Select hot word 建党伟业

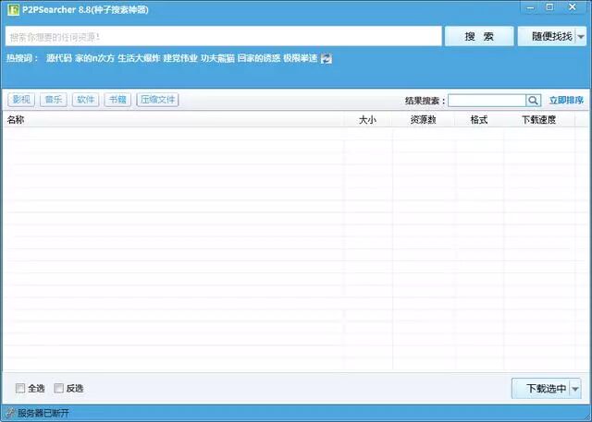point(180,58)
